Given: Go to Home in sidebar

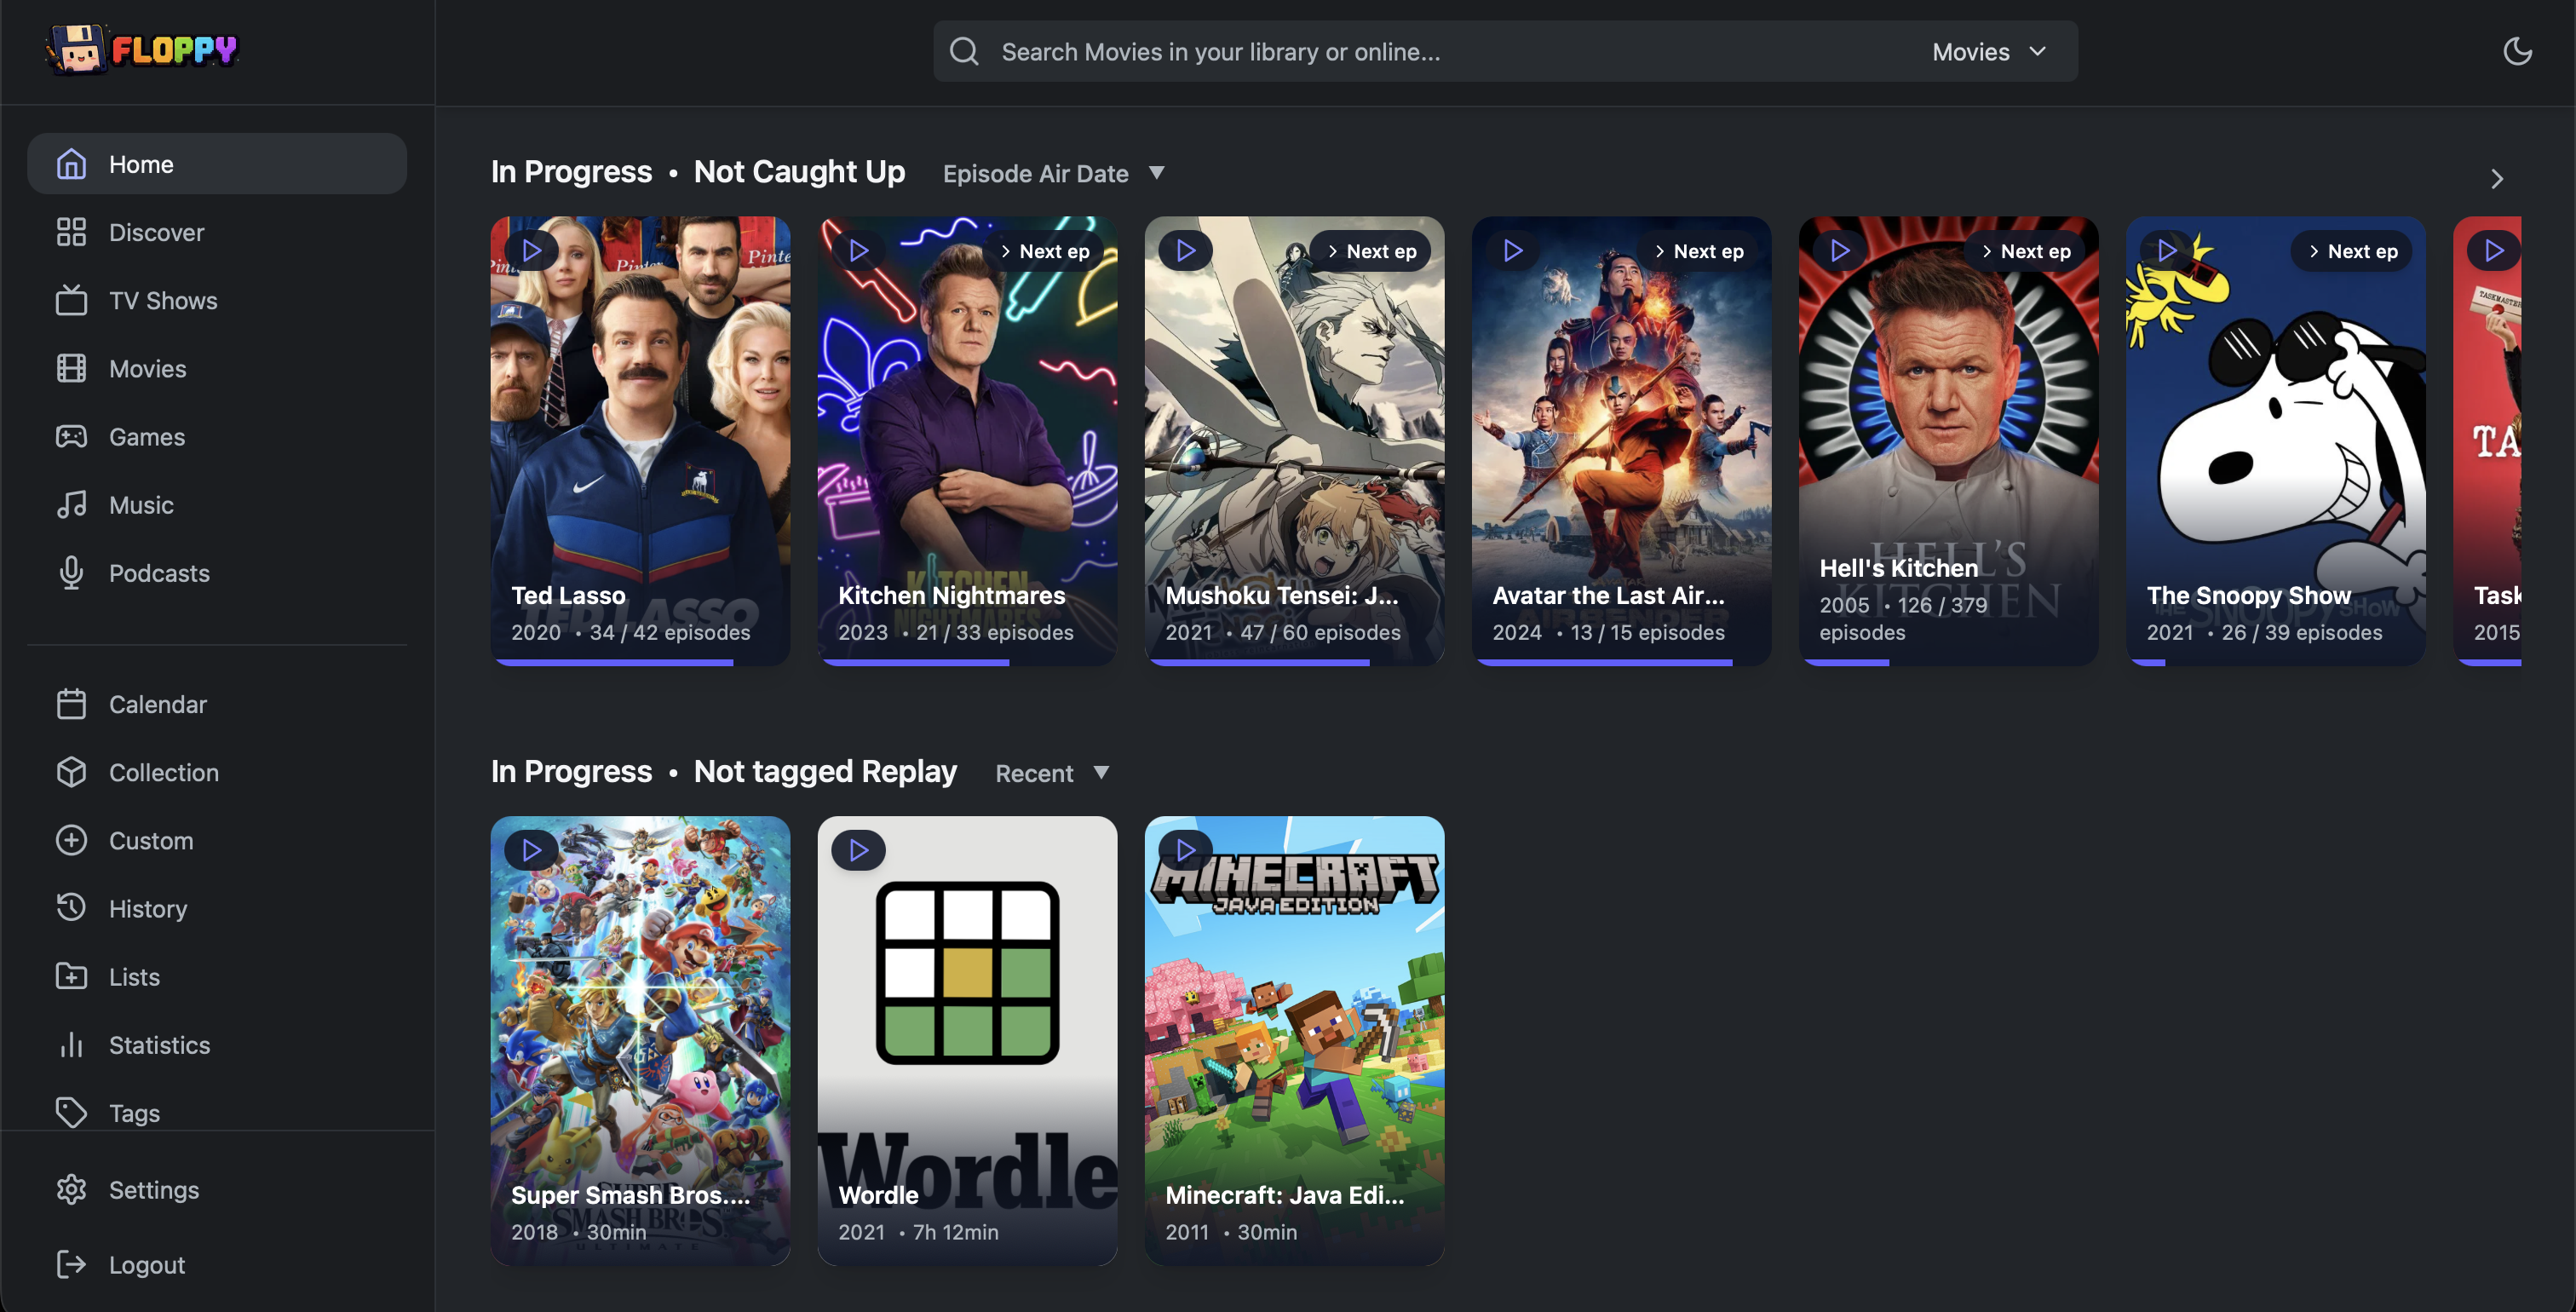Looking at the screenshot, I should 217,163.
